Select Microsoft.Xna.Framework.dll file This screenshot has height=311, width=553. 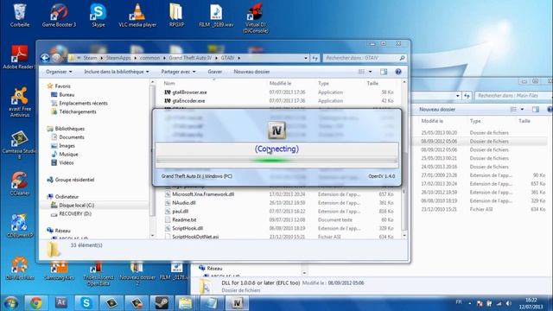203,194
